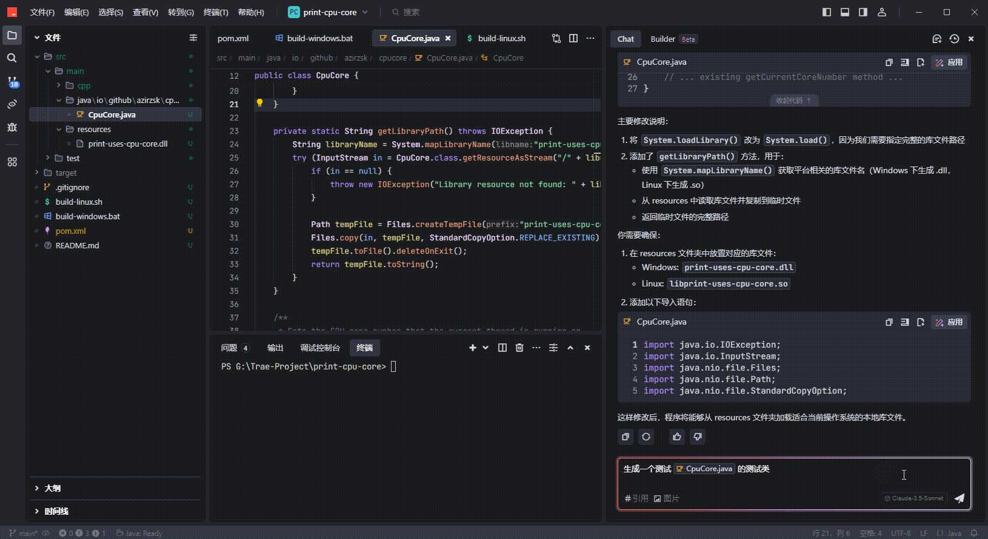Split the editor to the right
Image resolution: width=988 pixels, height=539 pixels.
coord(573,38)
